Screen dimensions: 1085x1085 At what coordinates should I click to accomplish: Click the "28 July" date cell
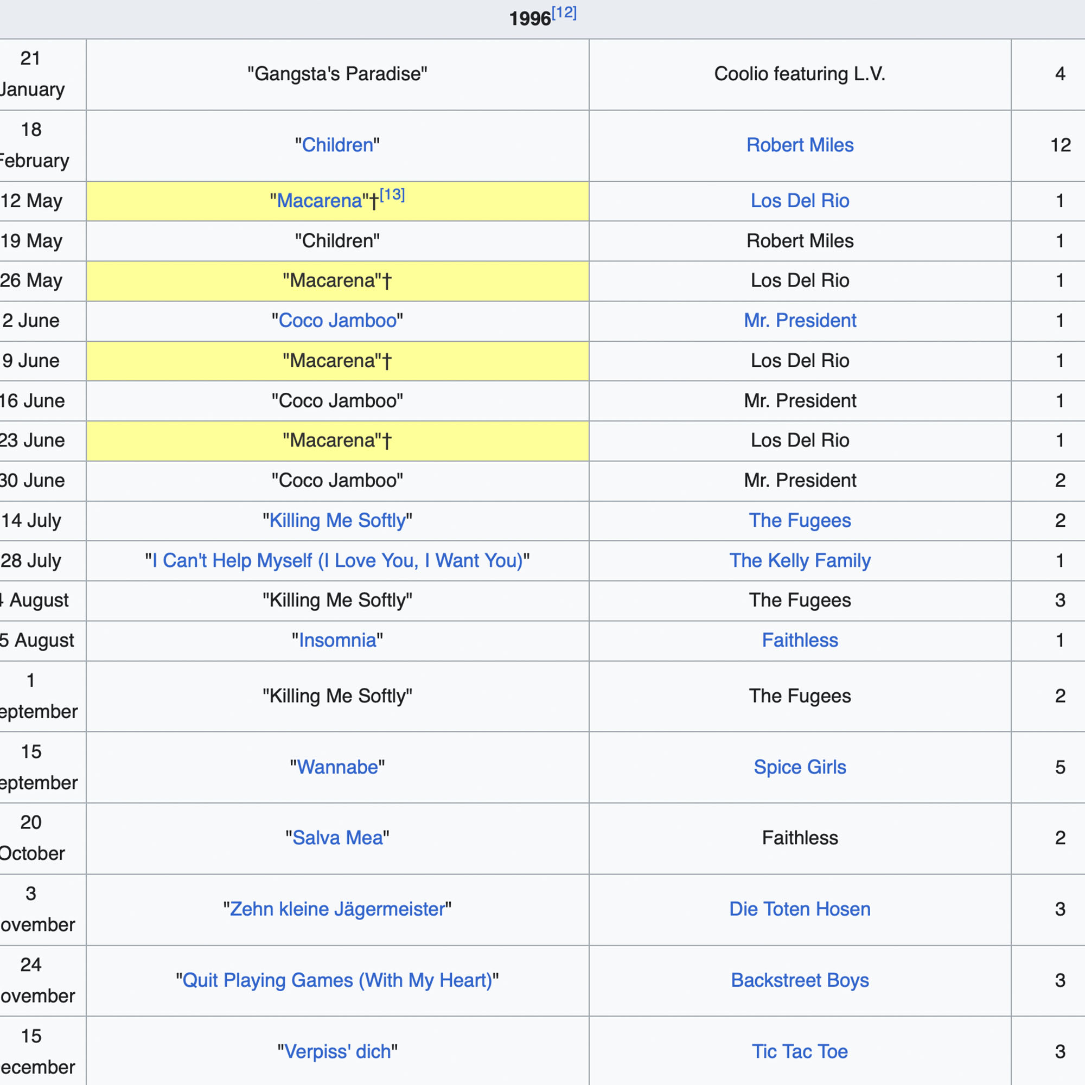[x=43, y=560]
